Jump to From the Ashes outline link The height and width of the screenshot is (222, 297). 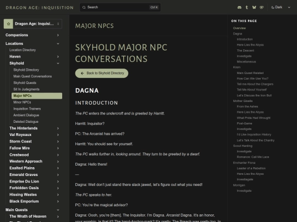248,107
